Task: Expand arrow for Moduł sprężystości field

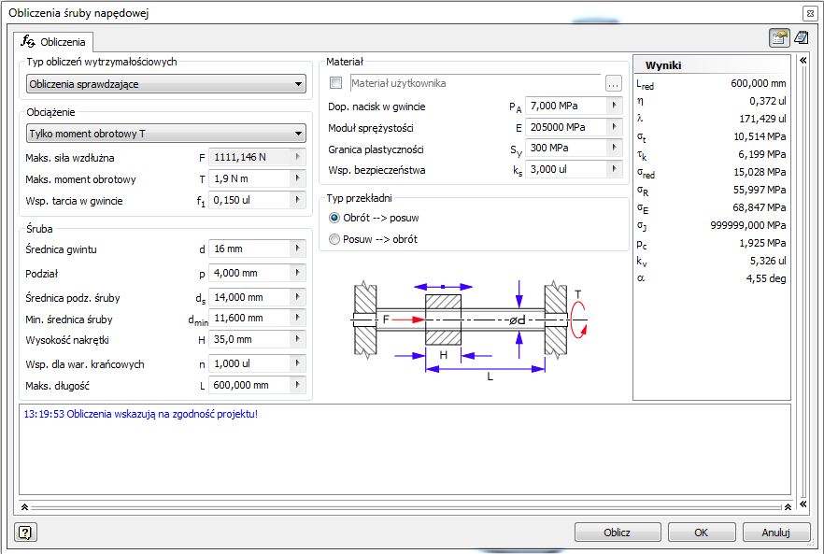Action: [x=614, y=127]
